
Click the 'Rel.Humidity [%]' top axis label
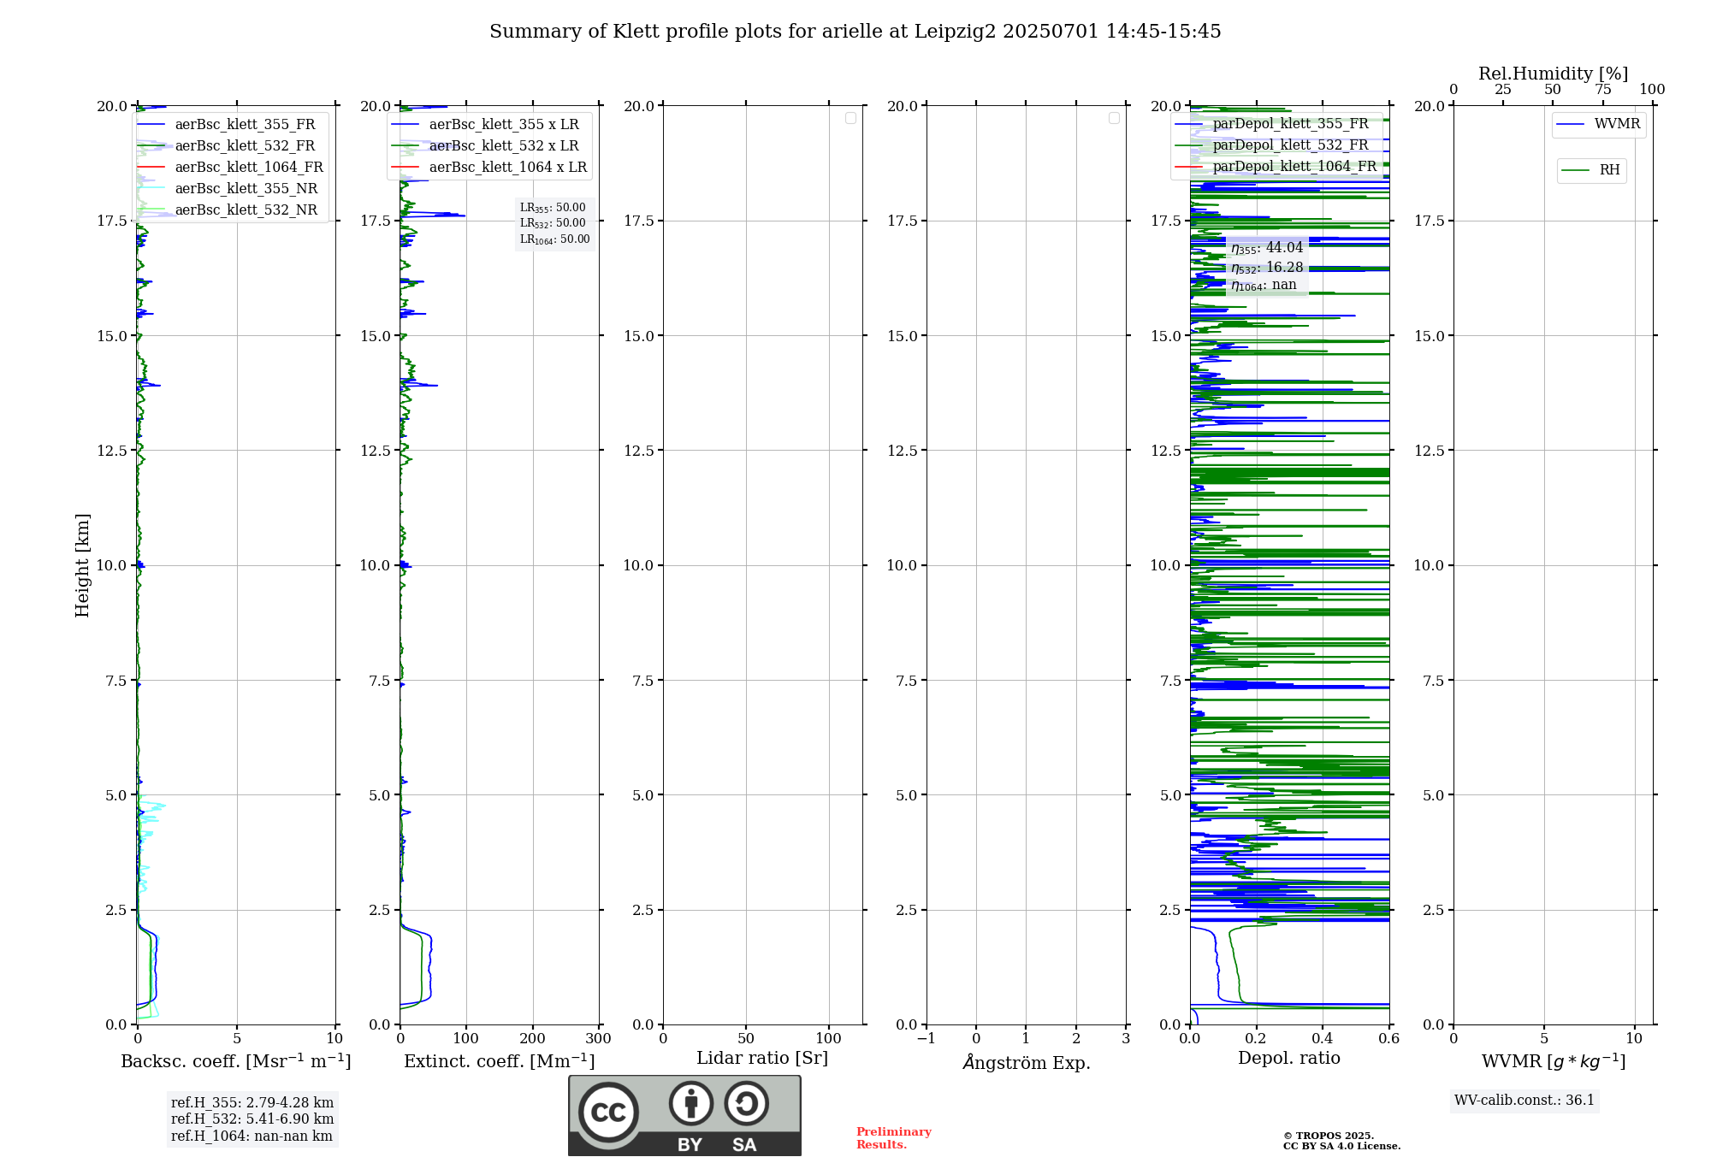click(1554, 74)
